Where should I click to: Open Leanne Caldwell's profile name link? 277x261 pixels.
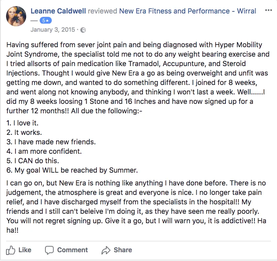(x=58, y=11)
